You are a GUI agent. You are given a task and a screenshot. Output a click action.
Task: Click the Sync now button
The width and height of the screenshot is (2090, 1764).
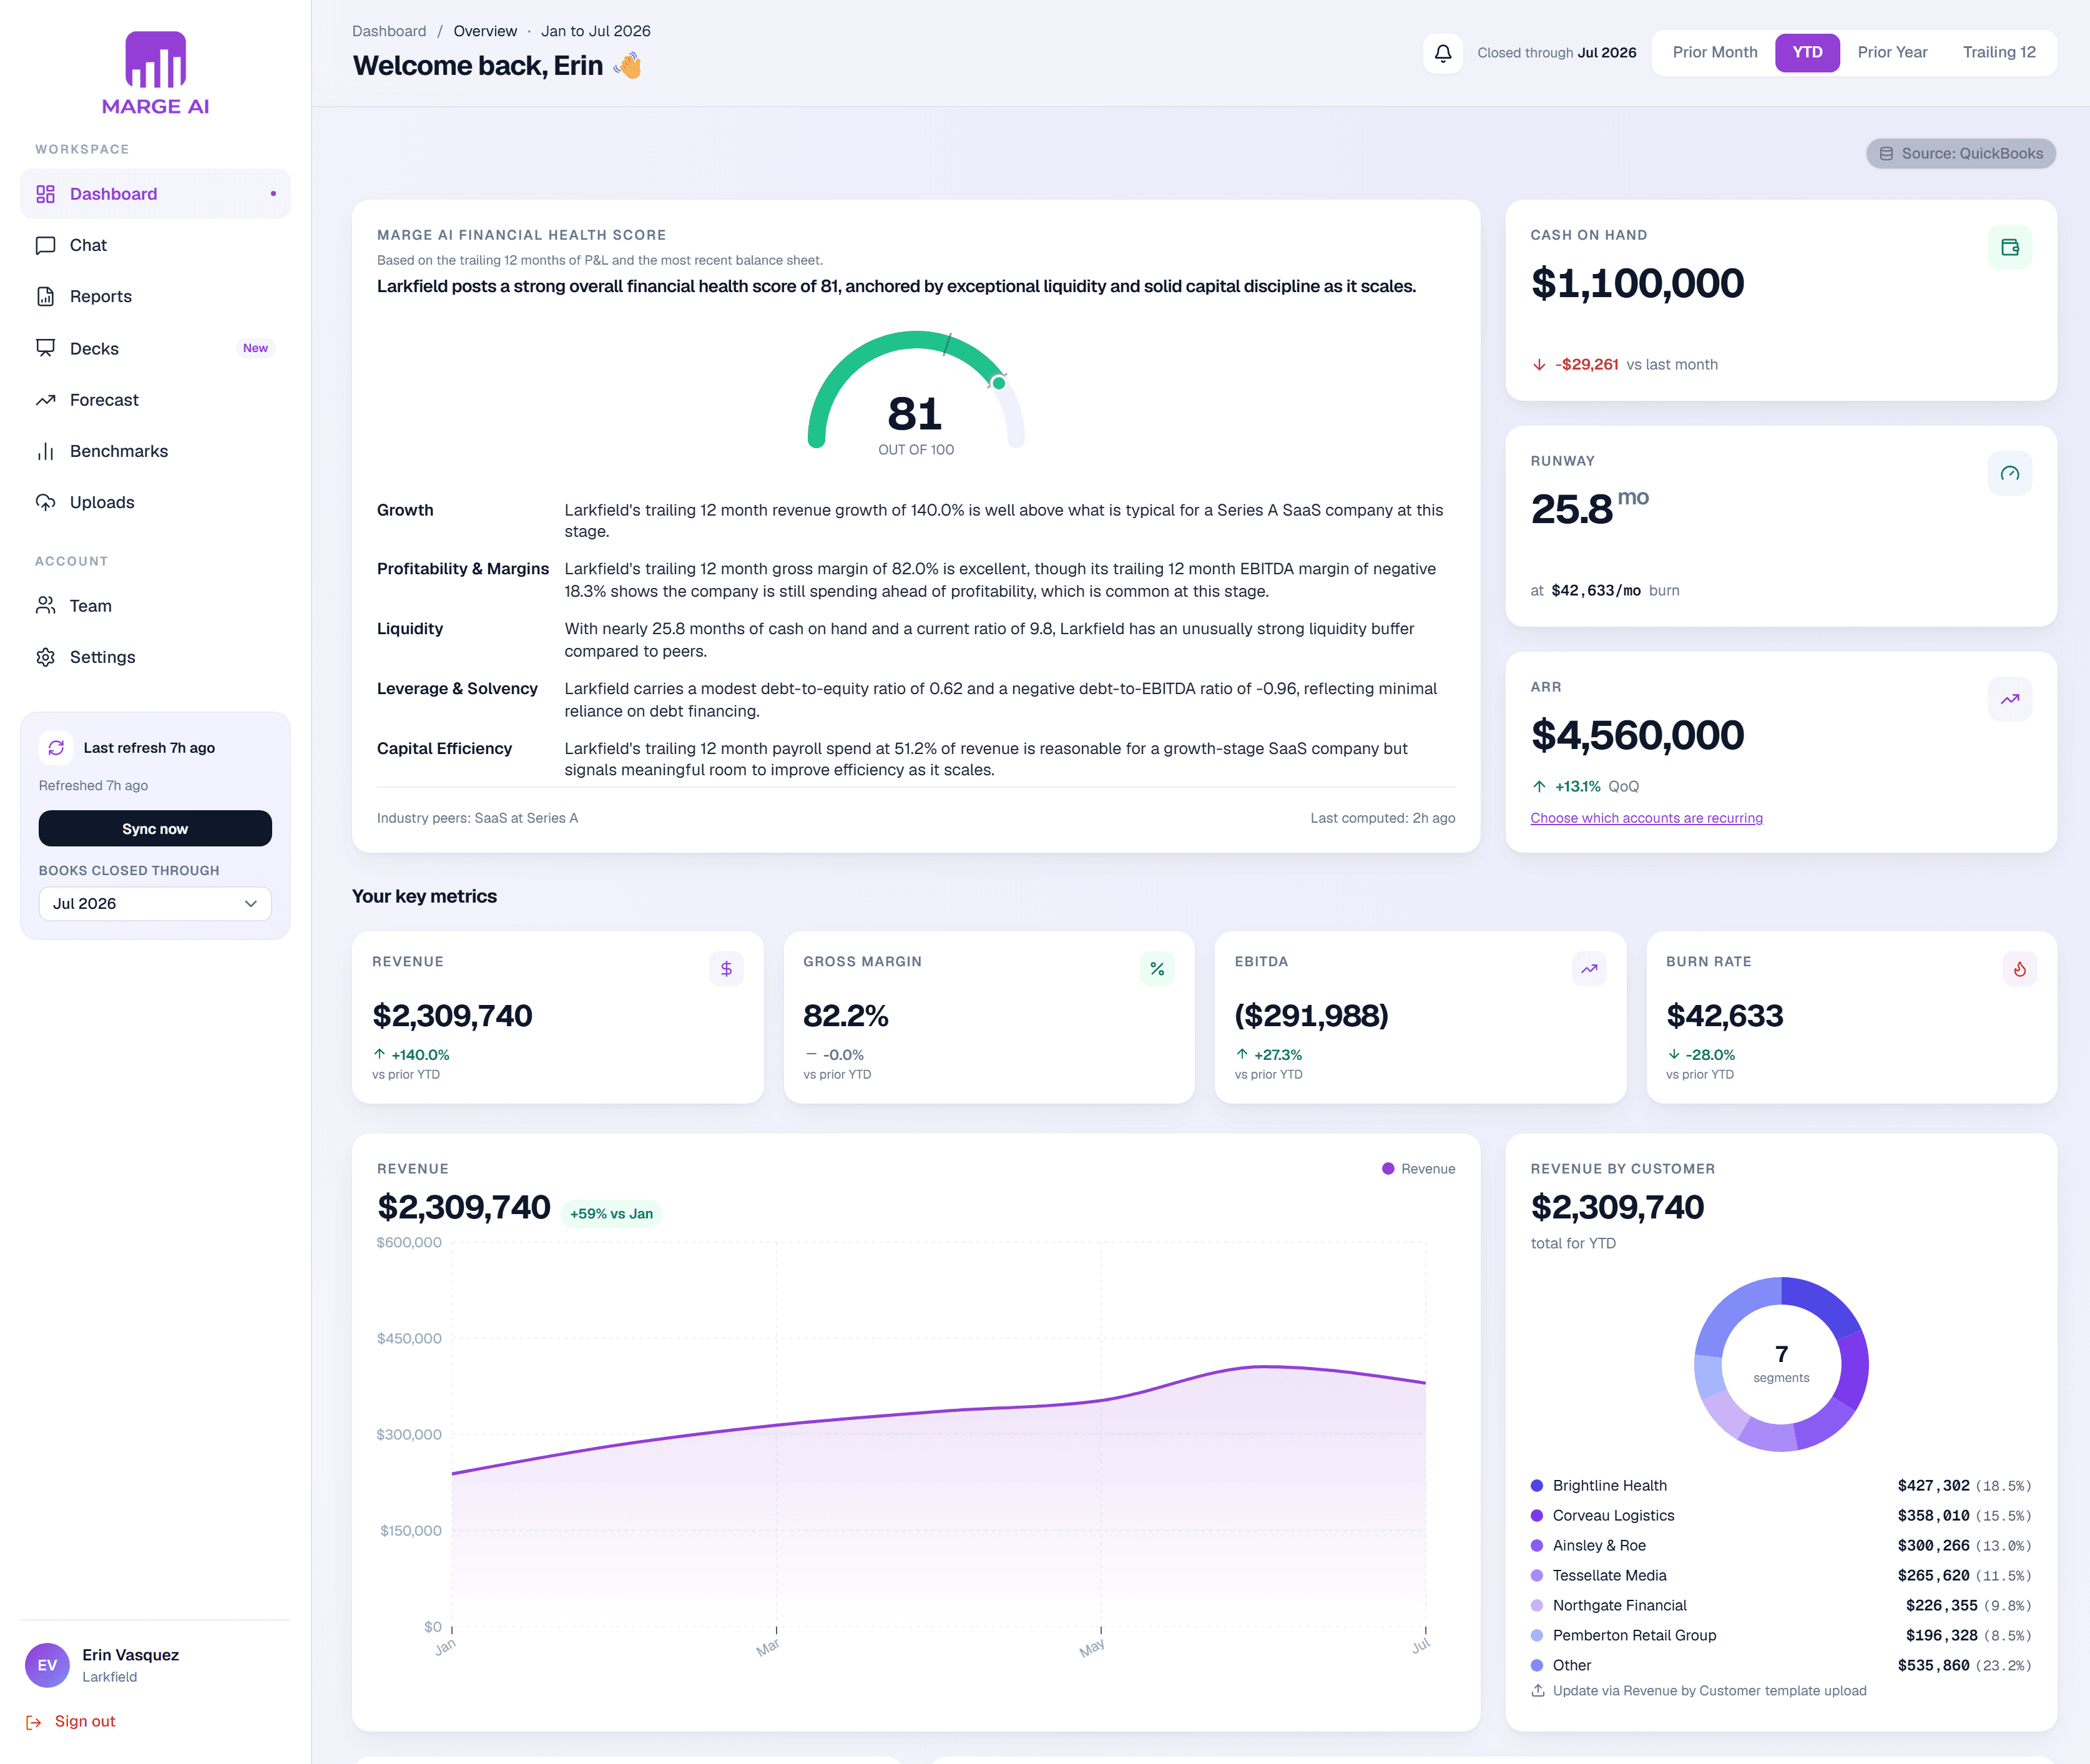coord(155,829)
